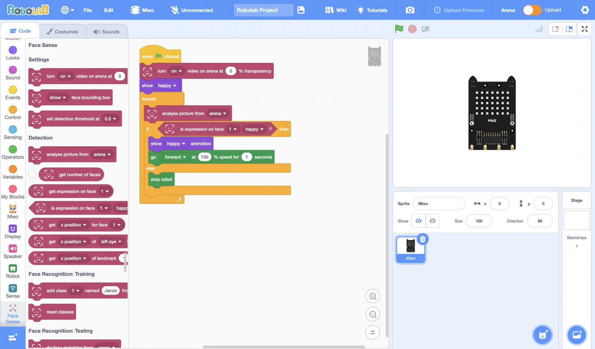Click the RoboLab logo
The width and height of the screenshot is (595, 349).
click(28, 10)
